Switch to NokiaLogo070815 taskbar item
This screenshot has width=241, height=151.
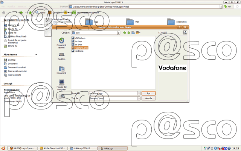point(82,148)
